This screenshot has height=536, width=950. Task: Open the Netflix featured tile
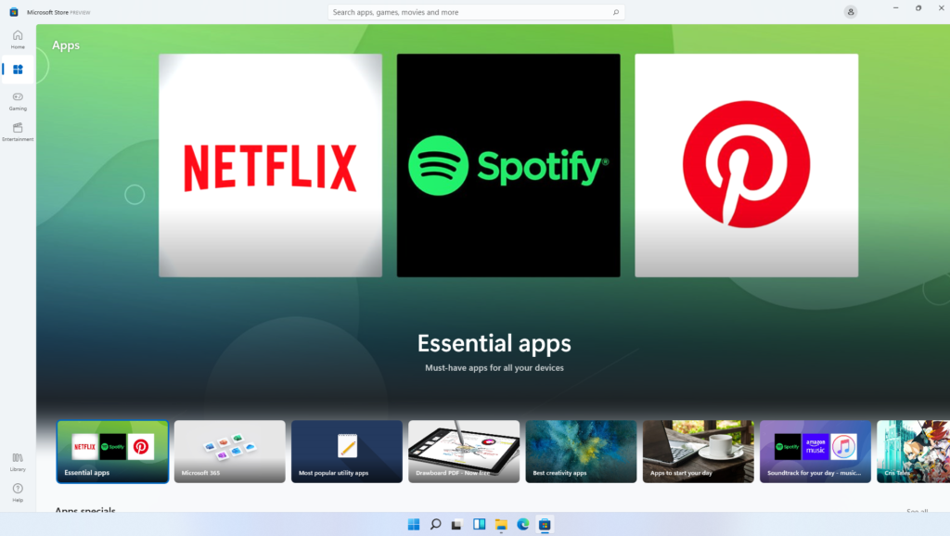pos(270,165)
